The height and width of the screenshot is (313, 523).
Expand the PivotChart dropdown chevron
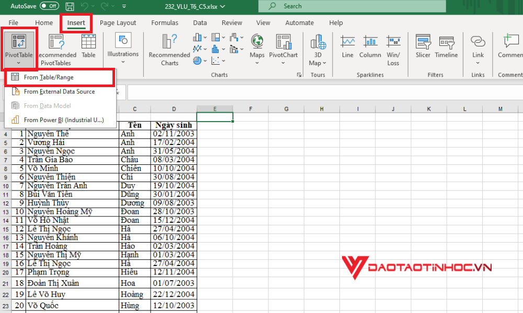pyautogui.click(x=283, y=63)
